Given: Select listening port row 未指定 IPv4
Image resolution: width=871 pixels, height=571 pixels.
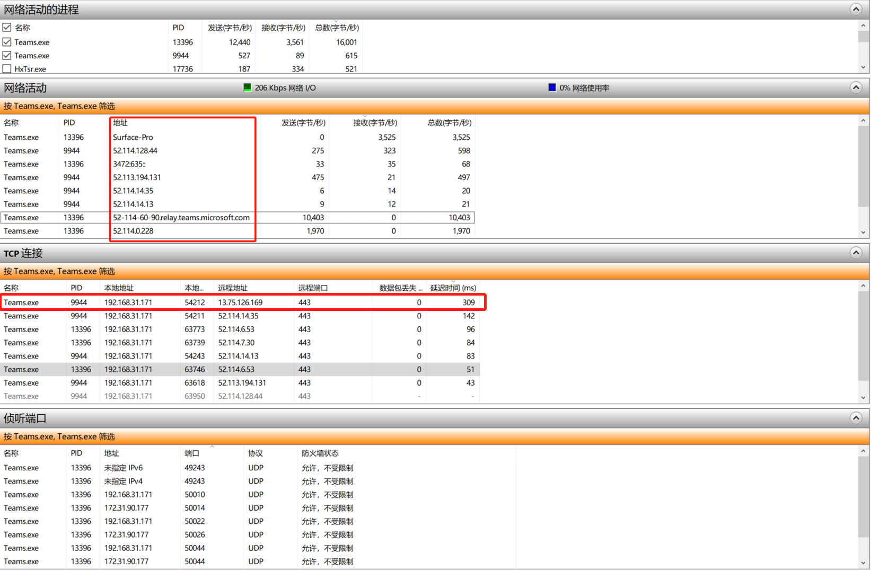Looking at the screenshot, I should pos(258,481).
